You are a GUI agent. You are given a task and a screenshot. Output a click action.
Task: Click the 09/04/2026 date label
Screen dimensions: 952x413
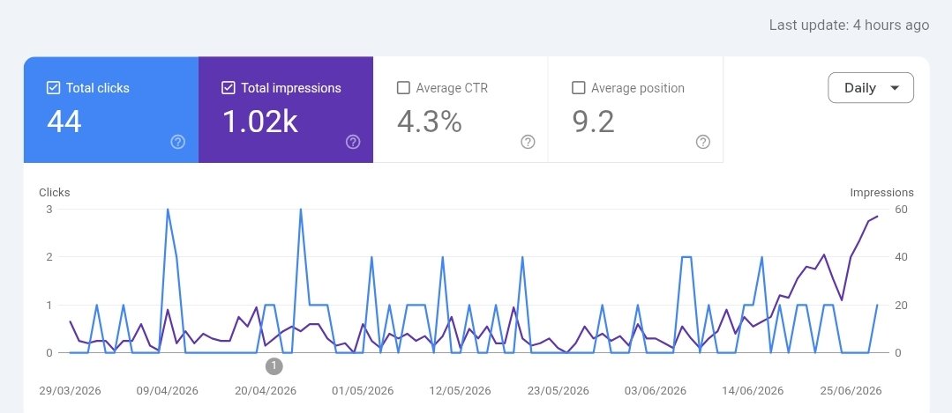point(168,391)
